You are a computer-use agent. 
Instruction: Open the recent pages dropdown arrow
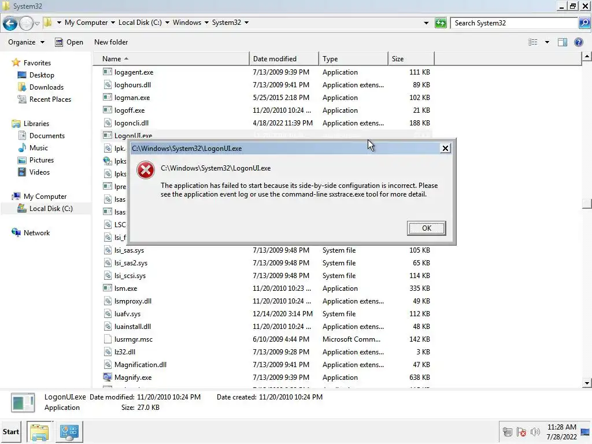tap(37, 23)
